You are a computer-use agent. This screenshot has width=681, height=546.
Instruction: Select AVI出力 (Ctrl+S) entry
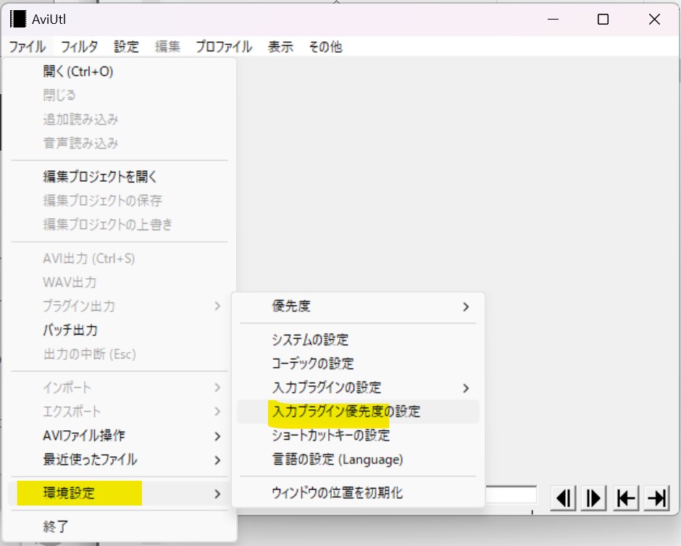(120, 259)
